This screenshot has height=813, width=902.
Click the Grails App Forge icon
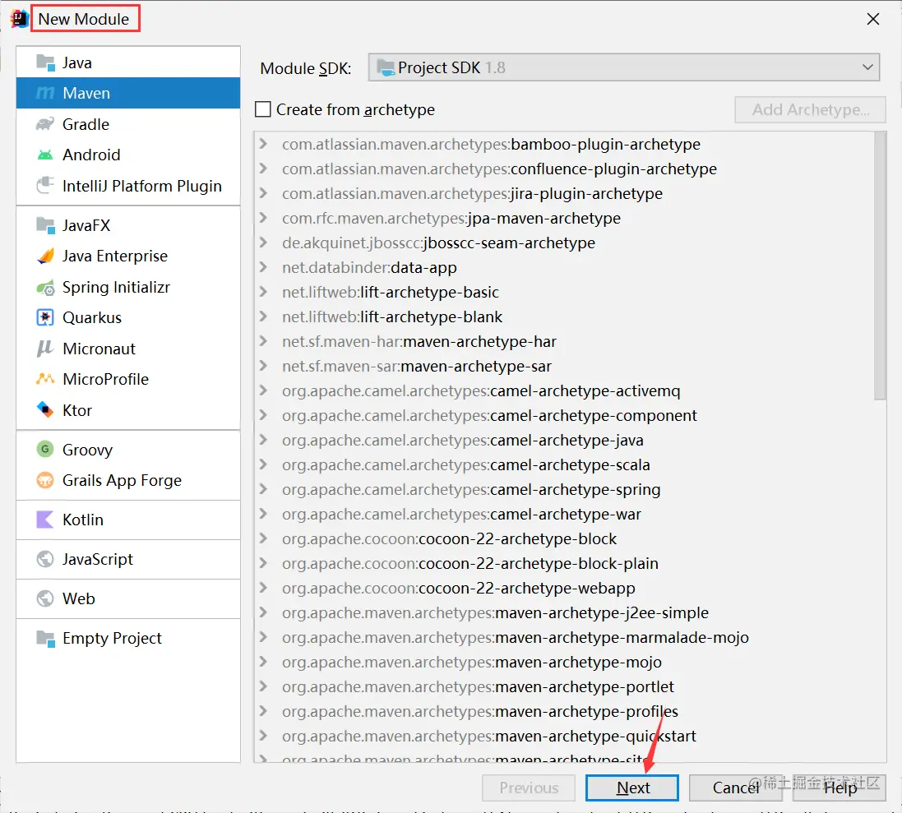pos(45,479)
